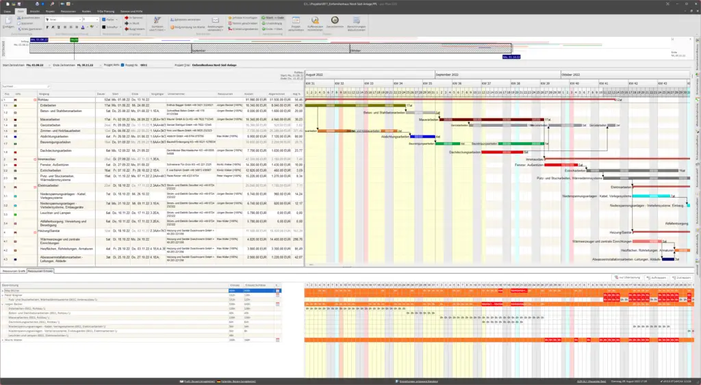
Task: Click the Einfügen paste icon
Action: pyautogui.click(x=8, y=21)
